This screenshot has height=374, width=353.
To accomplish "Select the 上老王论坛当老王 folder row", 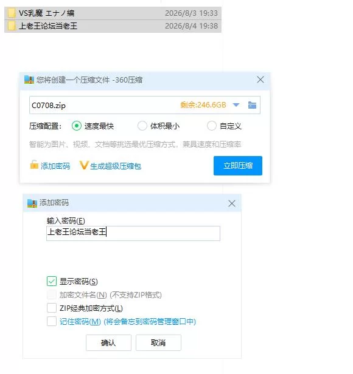I will 113,26.
